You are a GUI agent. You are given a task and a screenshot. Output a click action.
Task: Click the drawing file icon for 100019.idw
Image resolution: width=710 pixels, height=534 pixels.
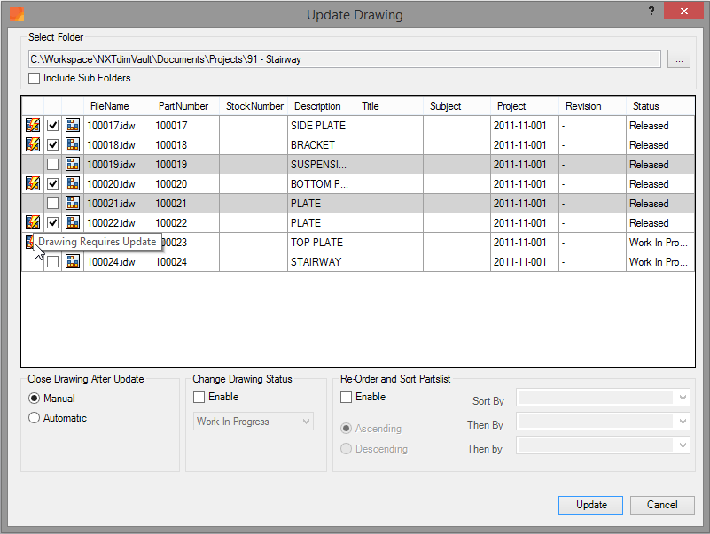click(73, 165)
